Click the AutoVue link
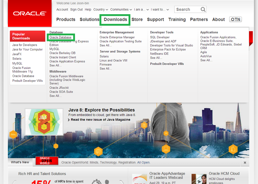 pos(206,56)
